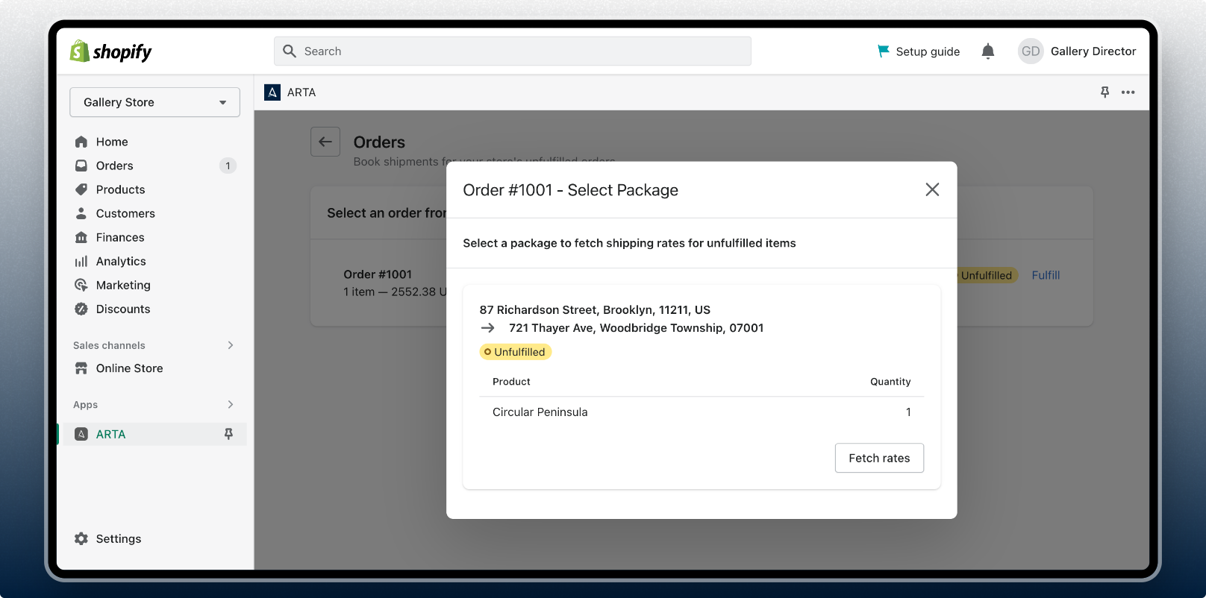Go back with the Orders arrow button
The height and width of the screenshot is (598, 1206).
click(x=325, y=142)
